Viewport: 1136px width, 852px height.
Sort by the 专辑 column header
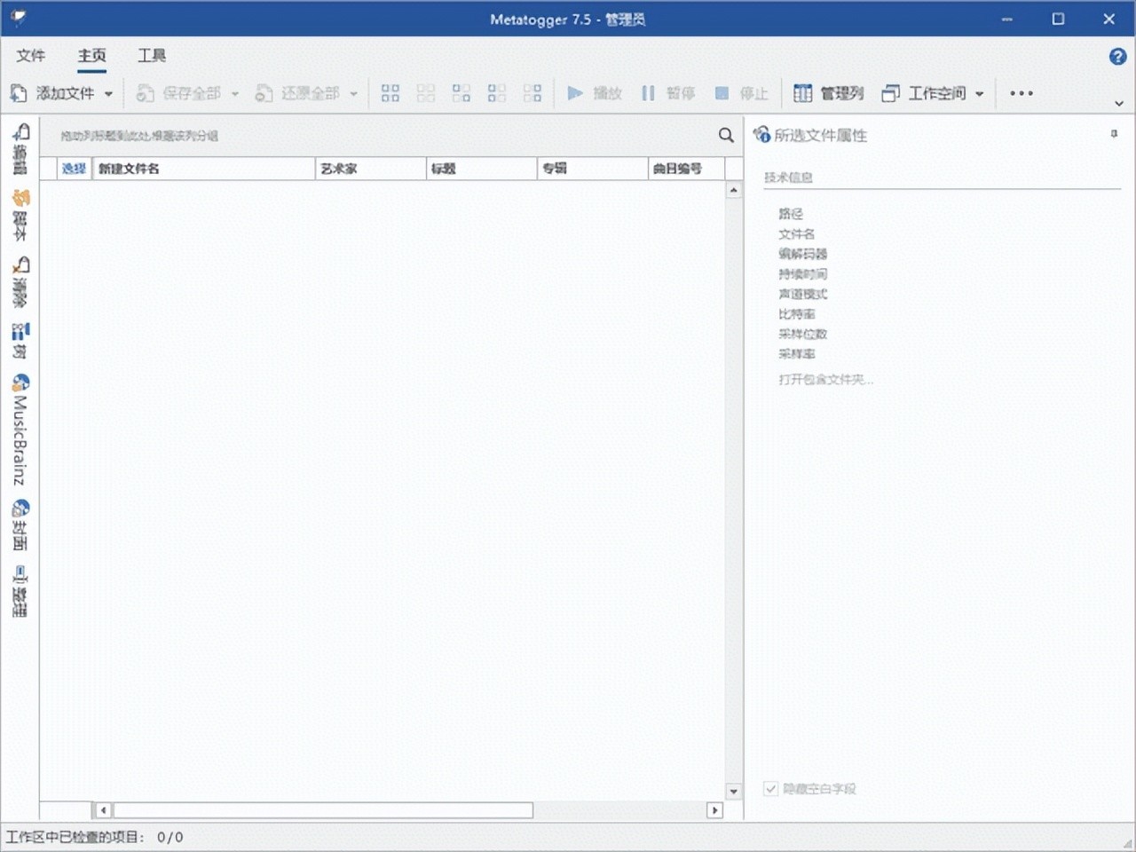pyautogui.click(x=593, y=169)
